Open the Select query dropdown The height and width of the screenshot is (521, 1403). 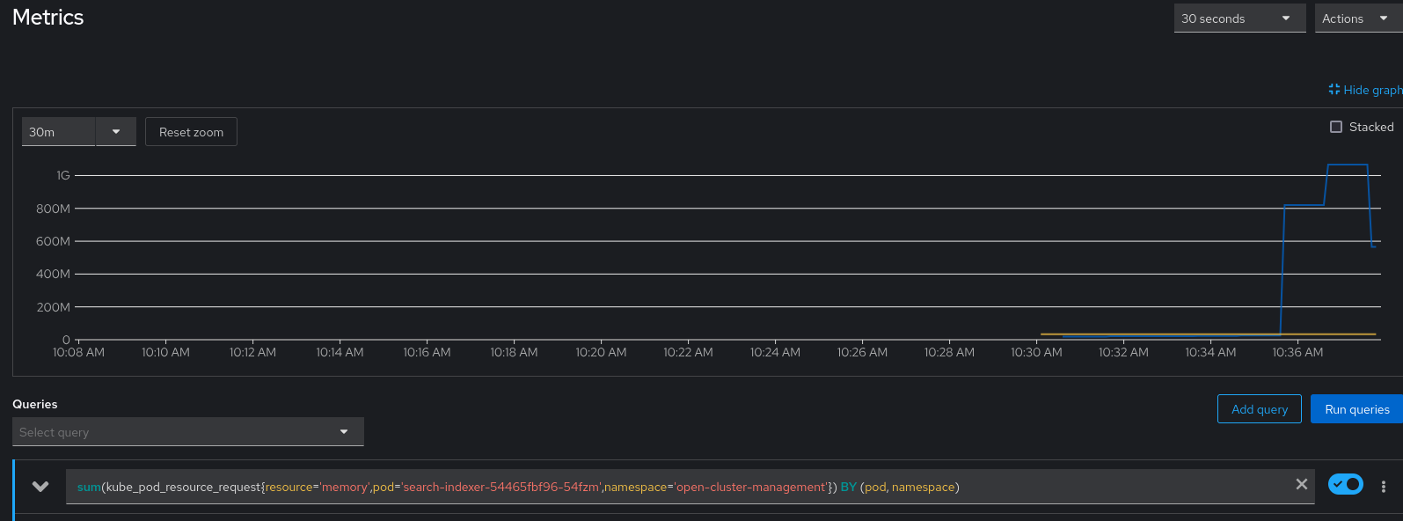(187, 432)
